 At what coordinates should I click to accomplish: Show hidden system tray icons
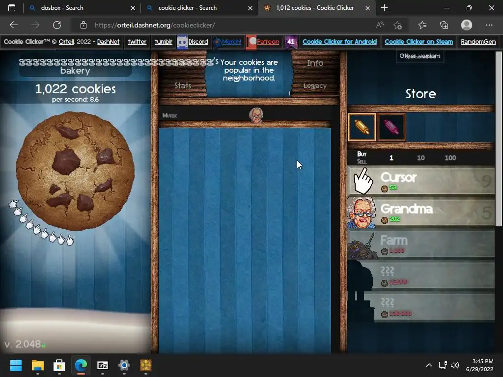tap(429, 365)
